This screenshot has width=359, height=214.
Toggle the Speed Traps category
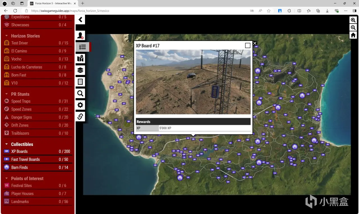38,101
